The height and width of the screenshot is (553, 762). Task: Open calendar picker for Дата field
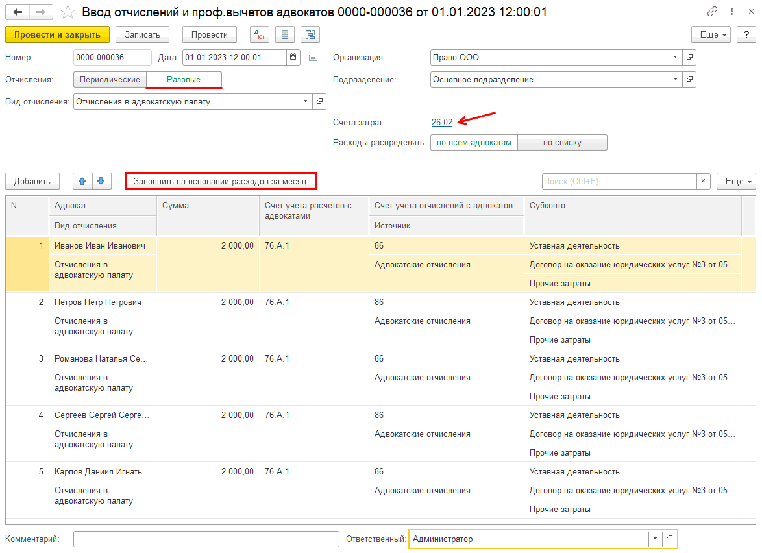[293, 57]
